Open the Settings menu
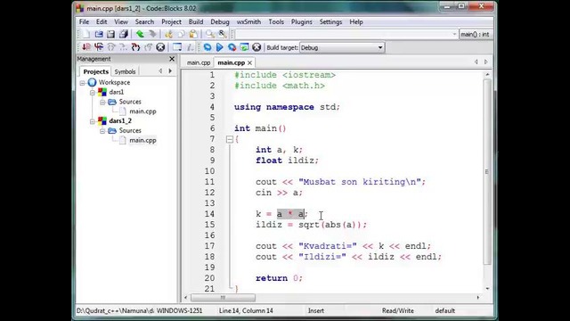The height and width of the screenshot is (321, 570). point(330,21)
